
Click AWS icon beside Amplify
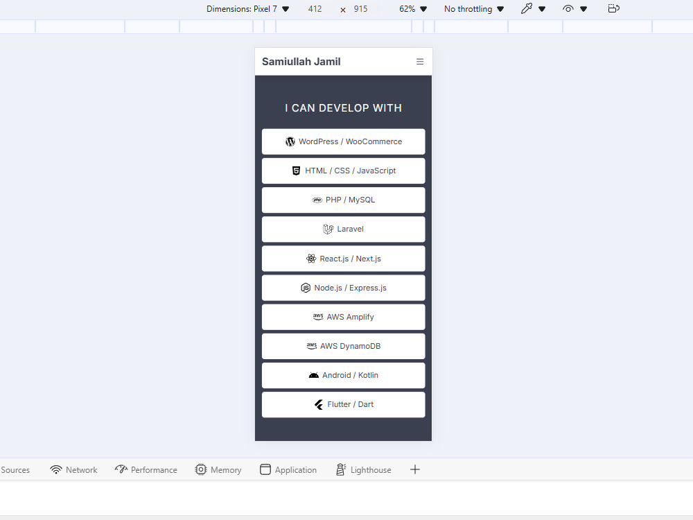pos(318,317)
